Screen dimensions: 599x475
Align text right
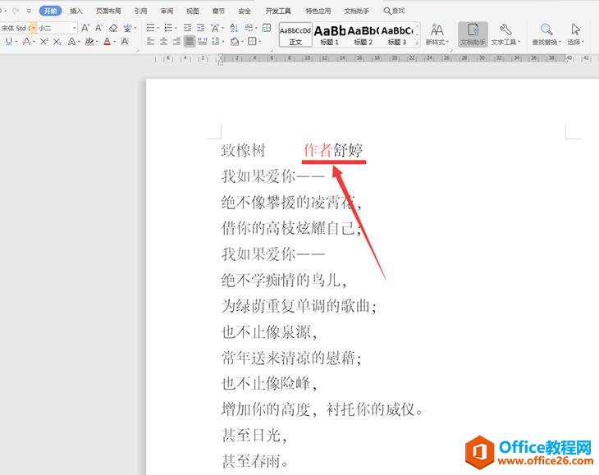[176, 41]
